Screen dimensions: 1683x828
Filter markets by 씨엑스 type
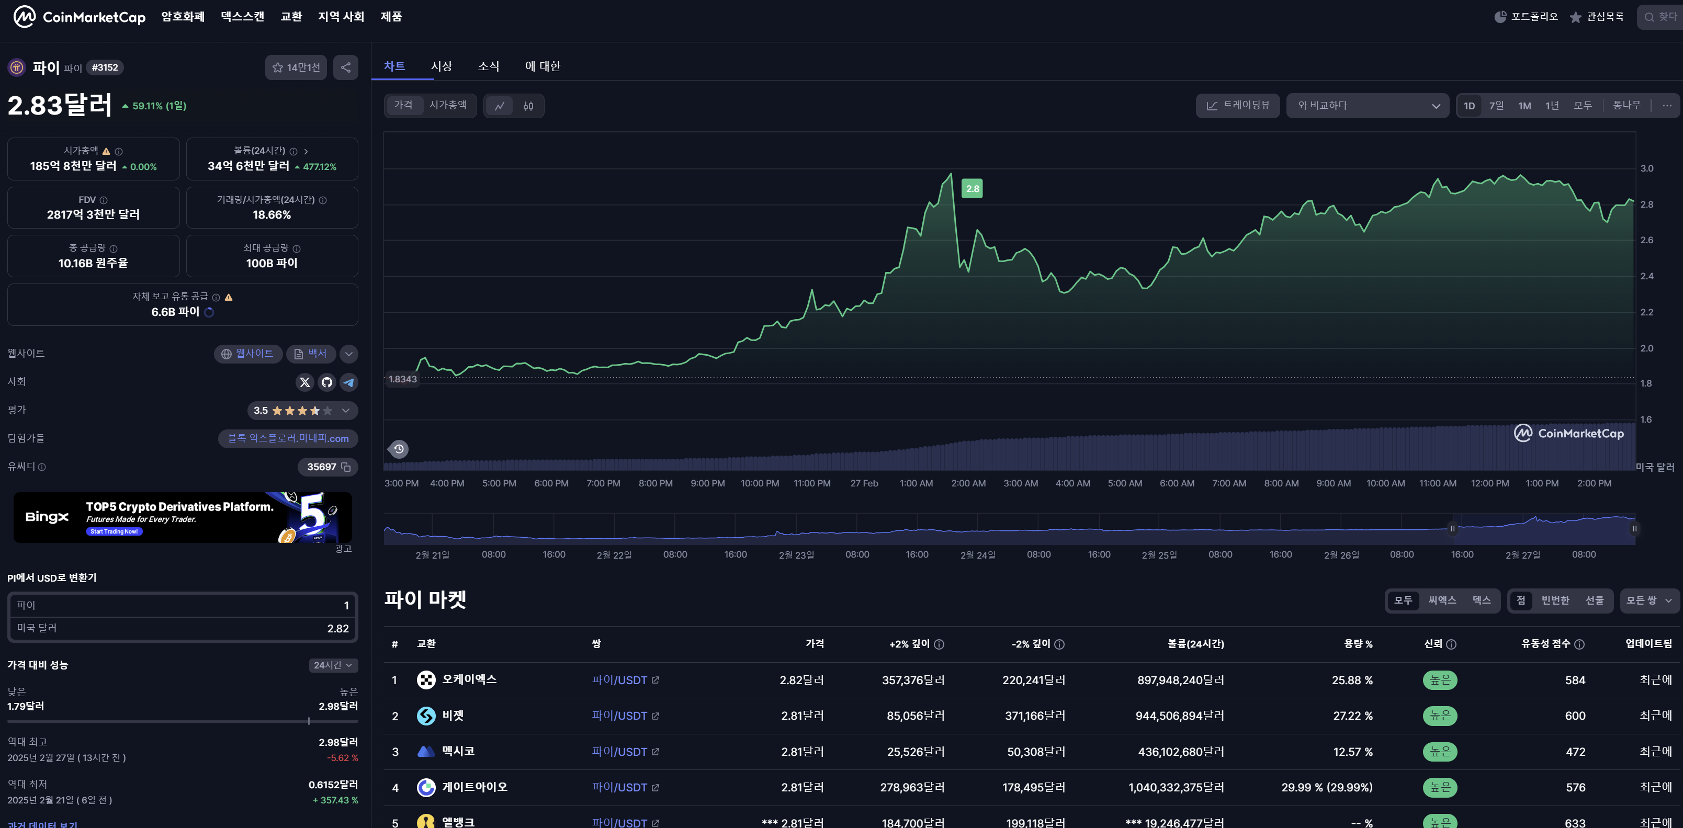[x=1442, y=600]
